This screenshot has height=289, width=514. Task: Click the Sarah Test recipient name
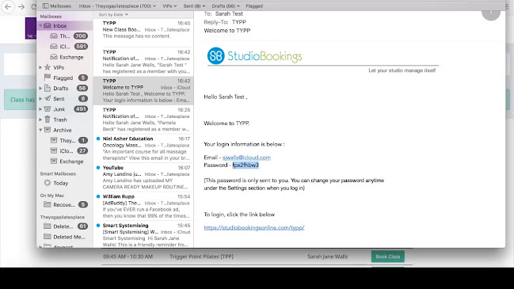pos(229,13)
